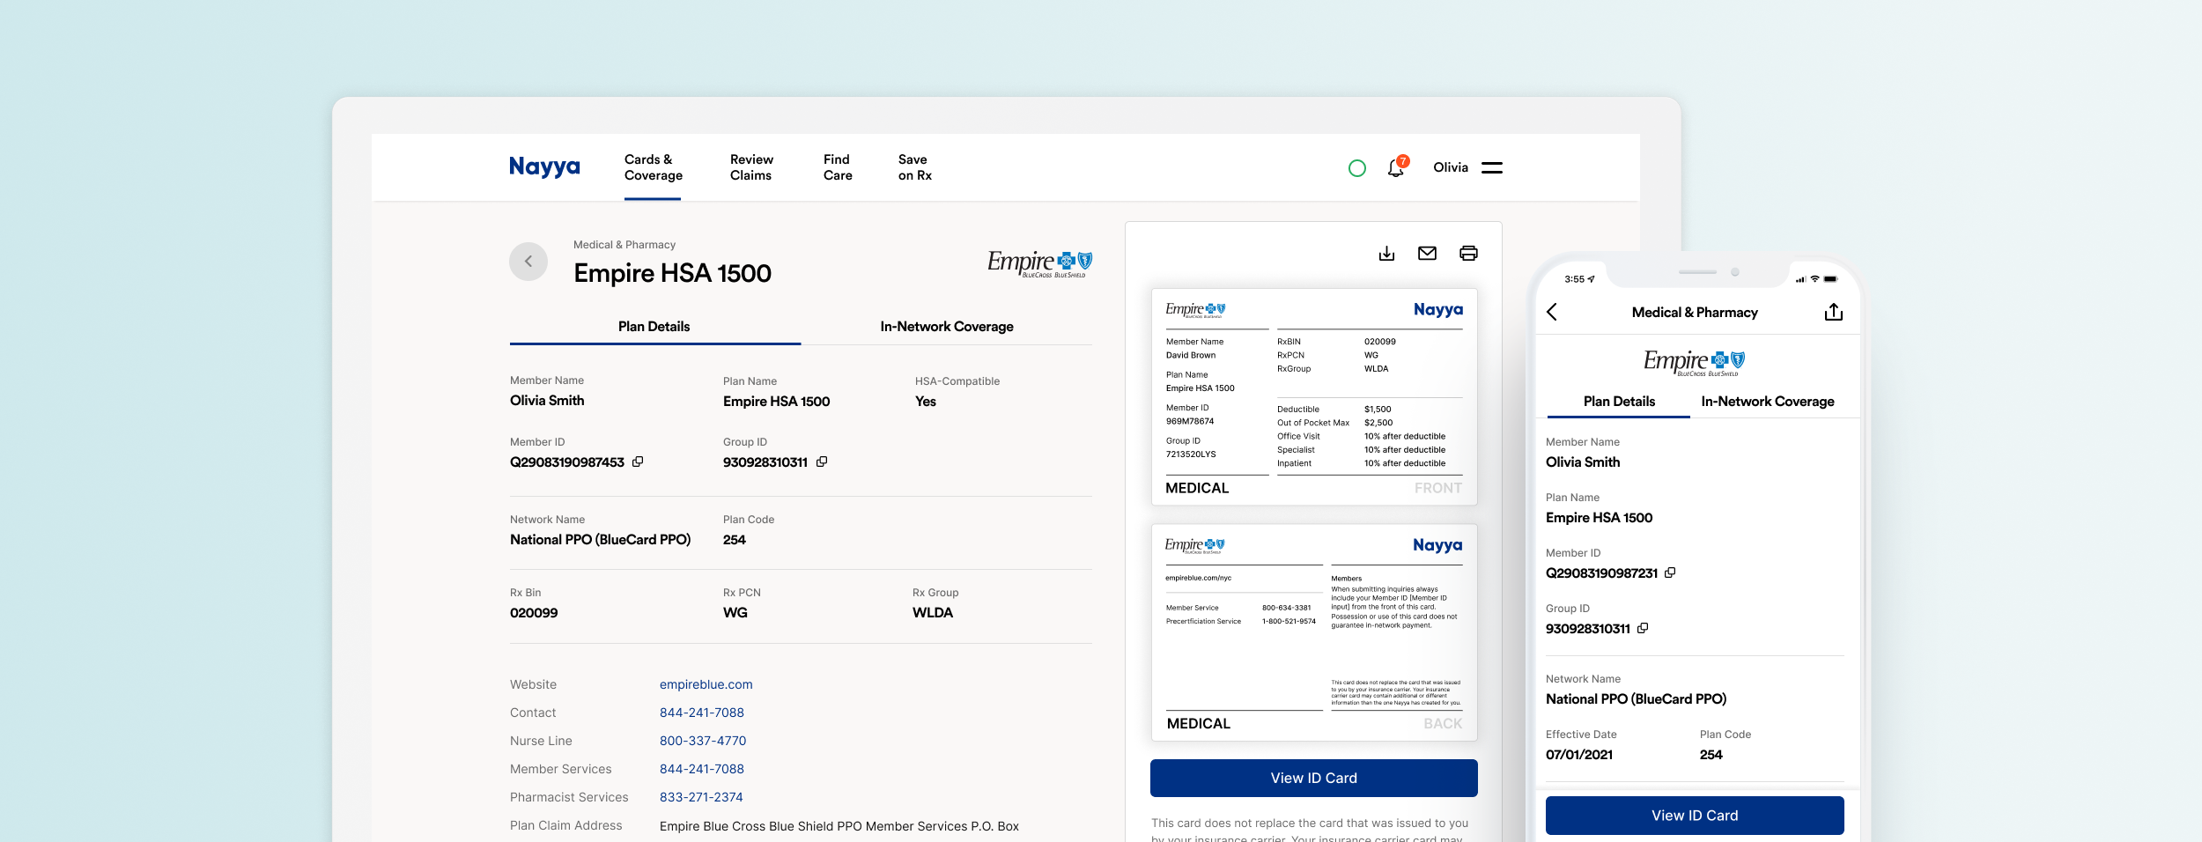The image size is (2202, 842).
Task: Select desktop Plan Details tab
Action: 654,327
